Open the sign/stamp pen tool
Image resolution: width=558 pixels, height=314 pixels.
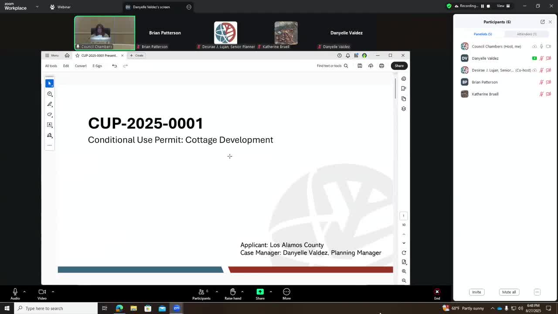pyautogui.click(x=49, y=135)
